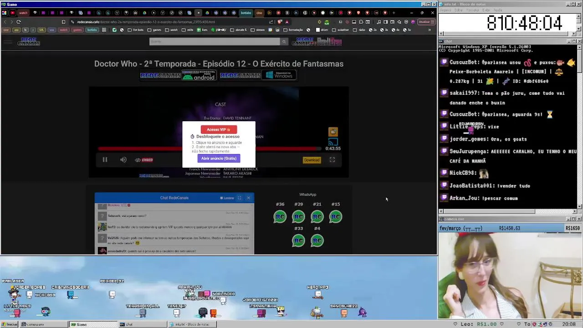583x328 pixels.
Task: Open WhatsApp group #21
Action: (x=317, y=217)
